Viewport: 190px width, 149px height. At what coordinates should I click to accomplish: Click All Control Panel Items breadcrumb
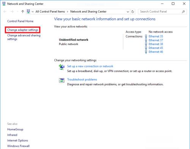coord(50,11)
